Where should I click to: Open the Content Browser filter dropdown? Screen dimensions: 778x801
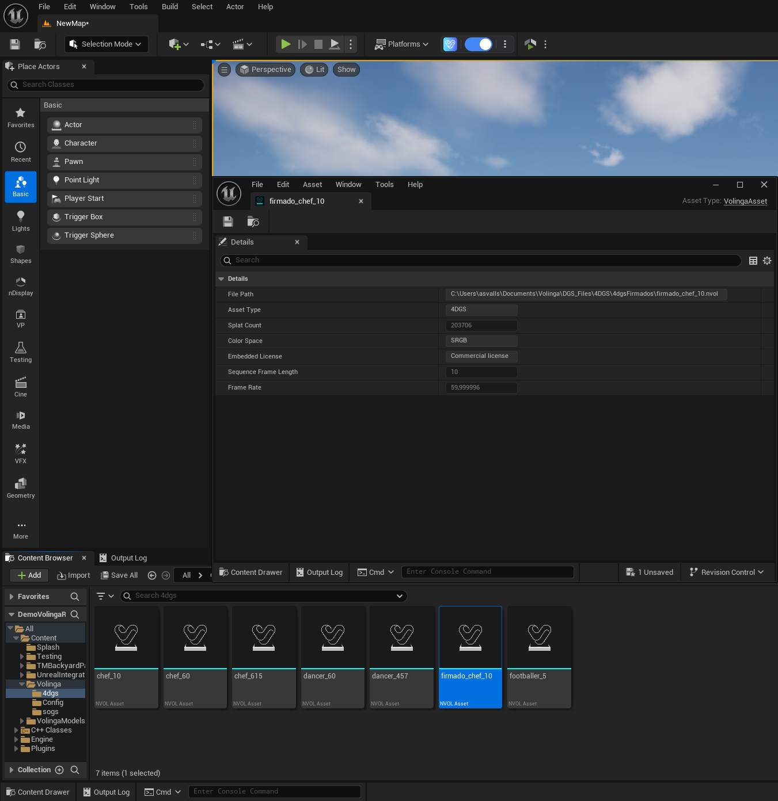coord(105,596)
